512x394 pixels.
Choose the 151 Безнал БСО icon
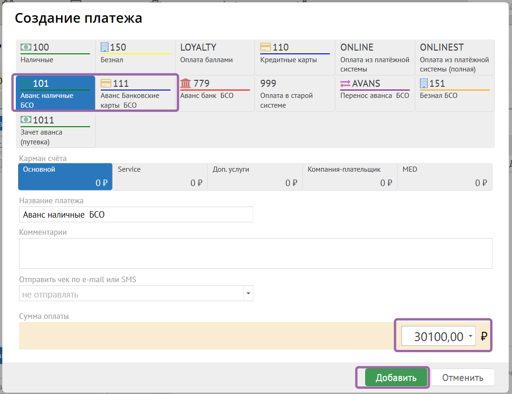click(424, 84)
